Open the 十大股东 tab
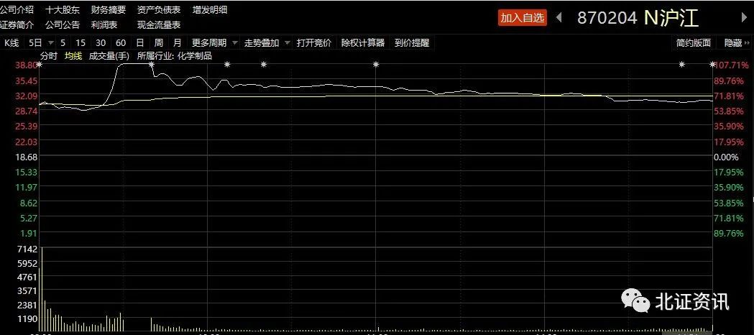754x335 pixels. [x=63, y=10]
